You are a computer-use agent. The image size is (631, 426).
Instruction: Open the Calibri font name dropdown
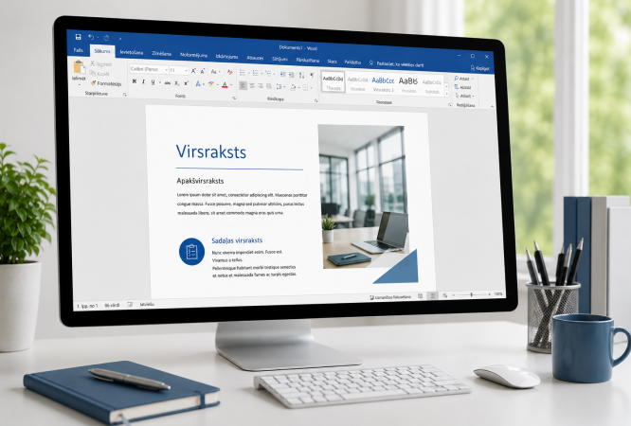click(166, 70)
